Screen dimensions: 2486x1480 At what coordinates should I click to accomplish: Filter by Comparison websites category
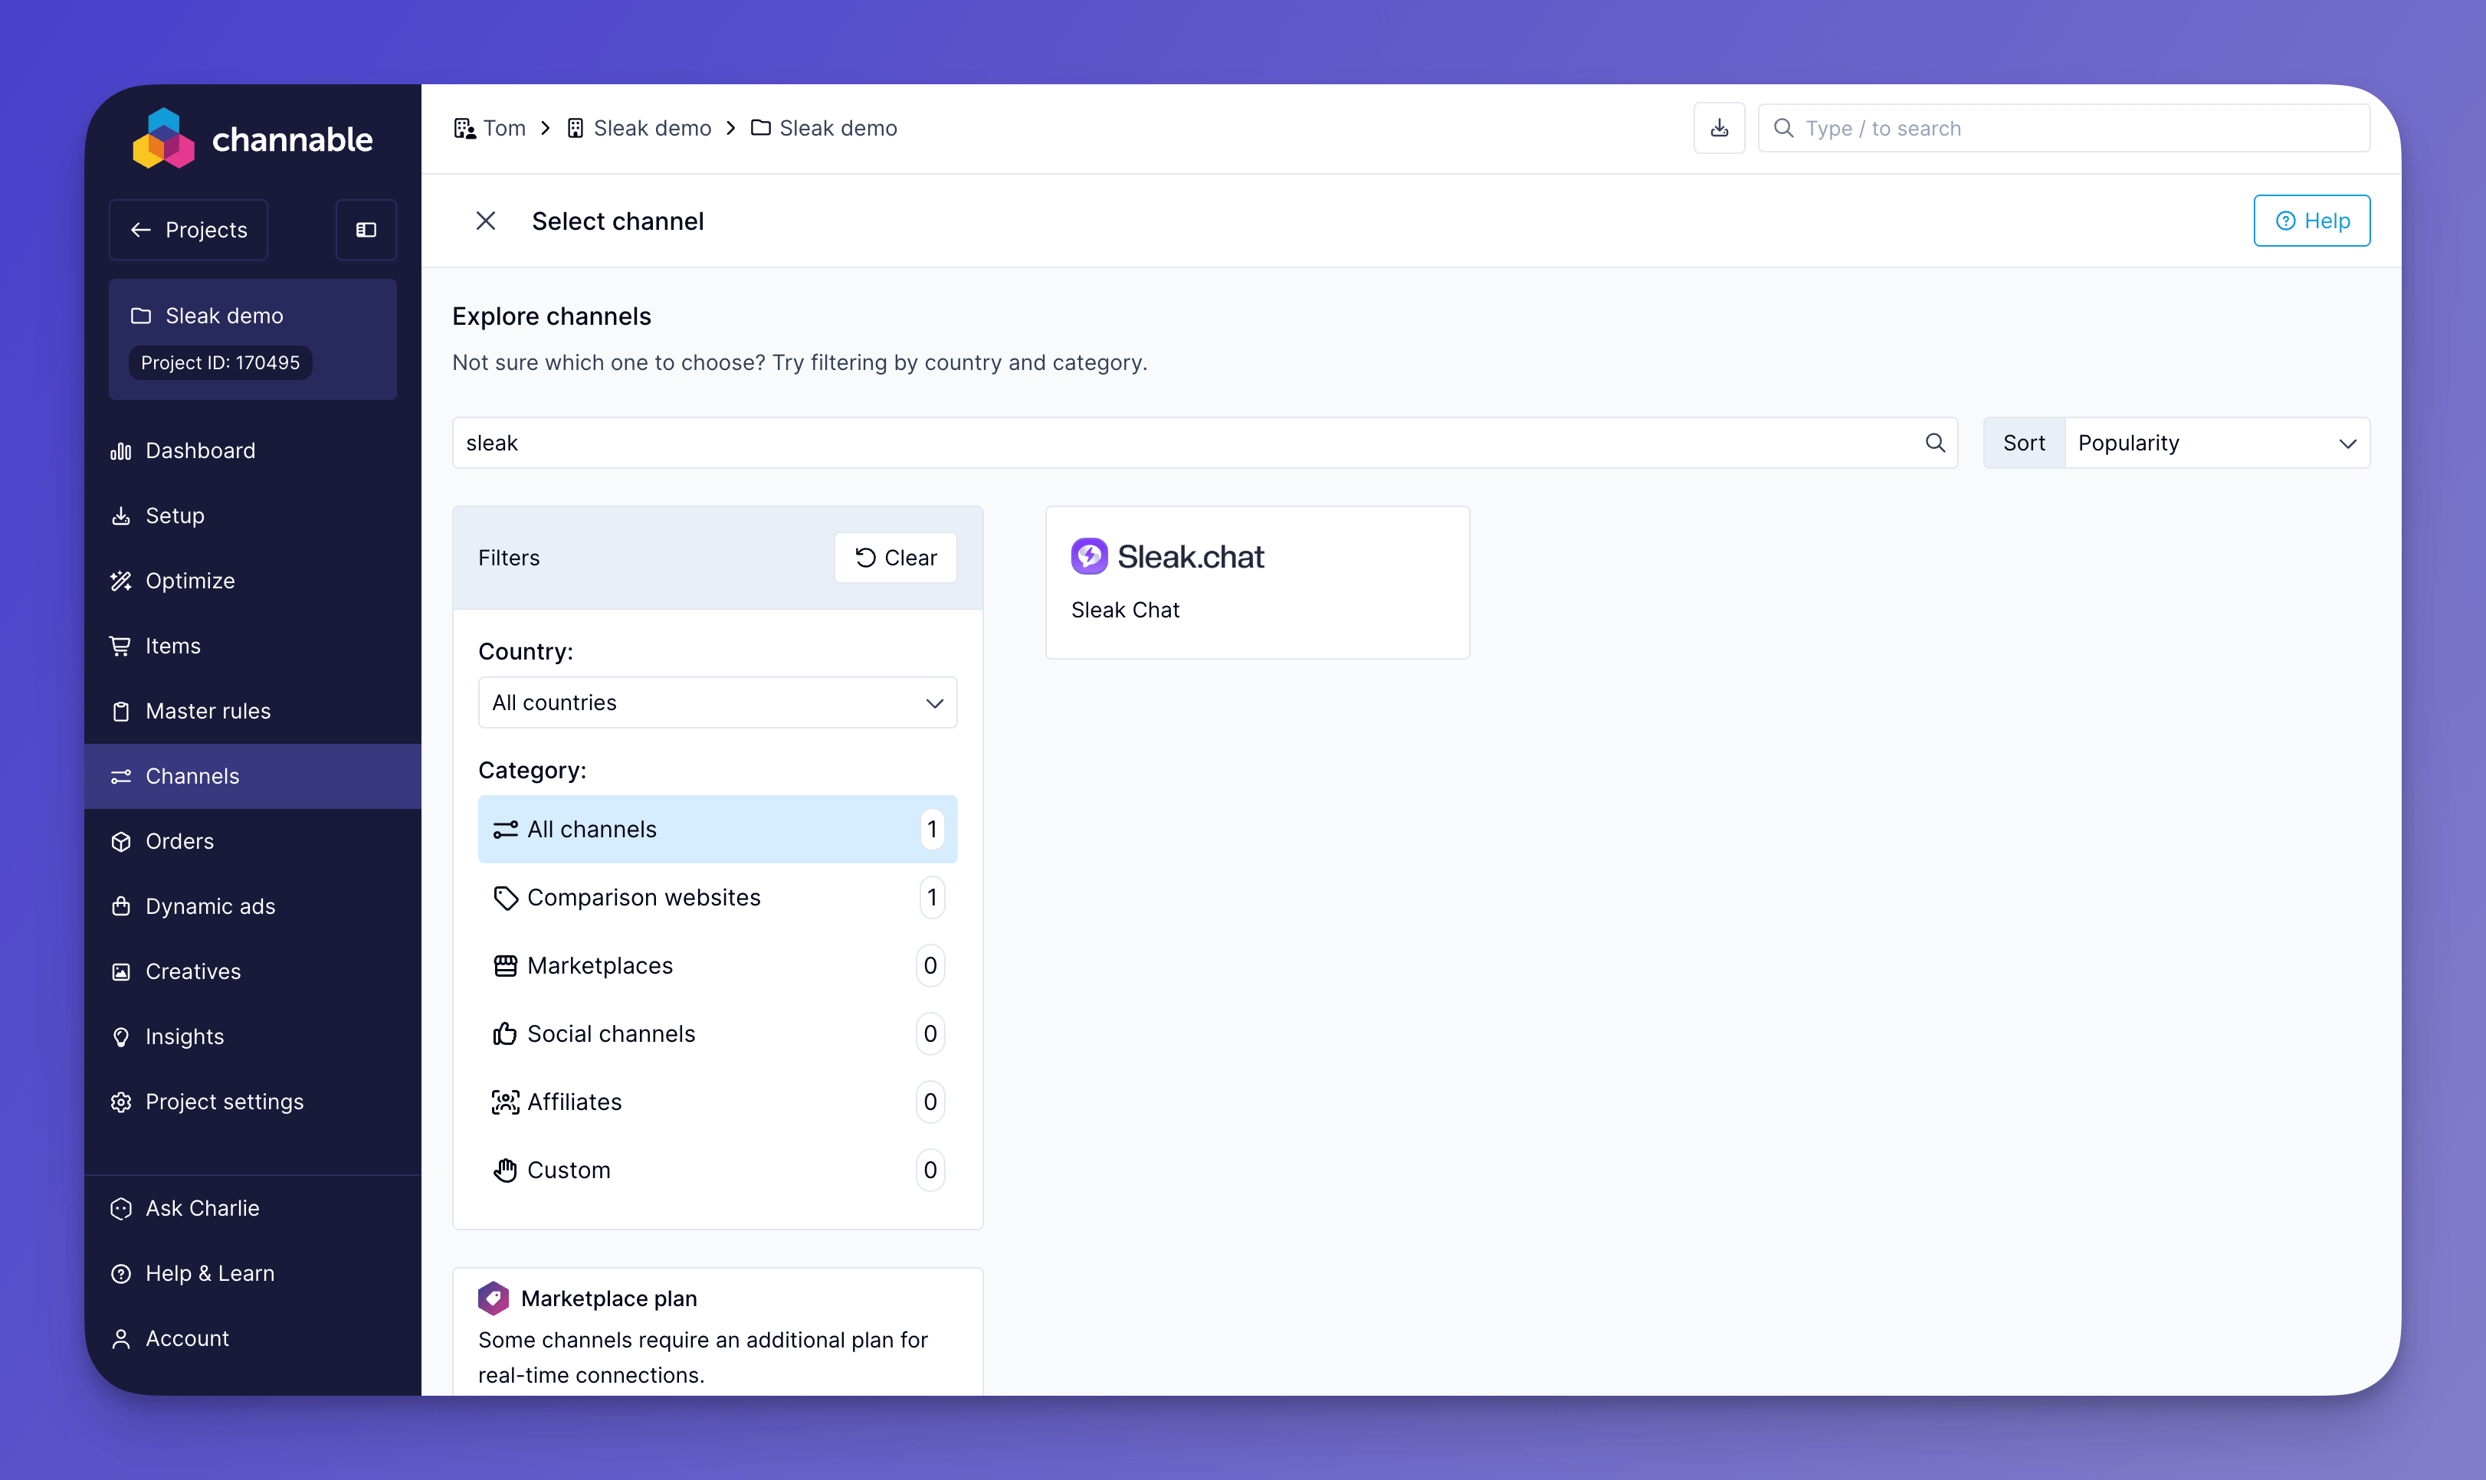point(717,898)
